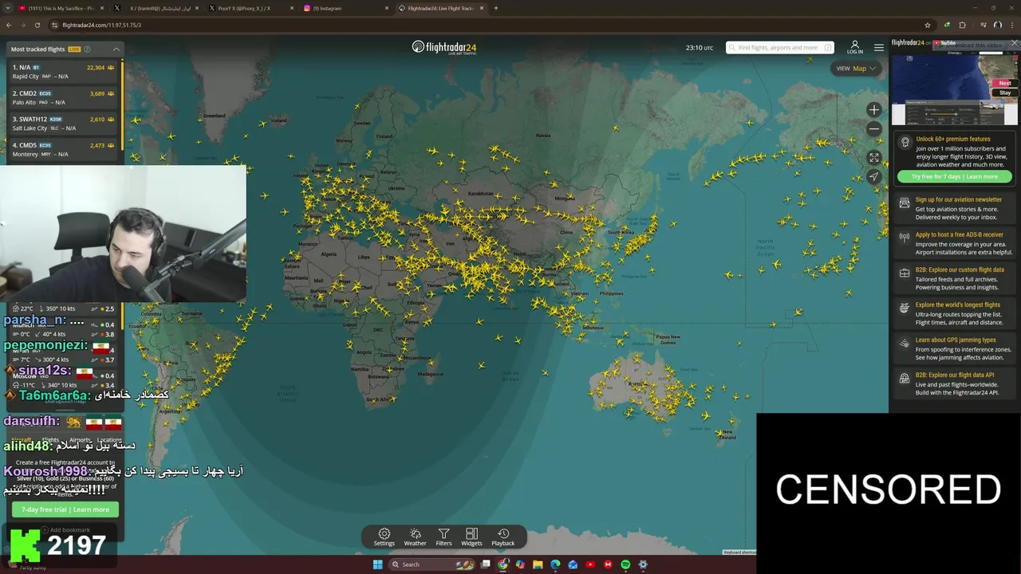
Task: Reload the page in the browser
Action: [x=39, y=25]
